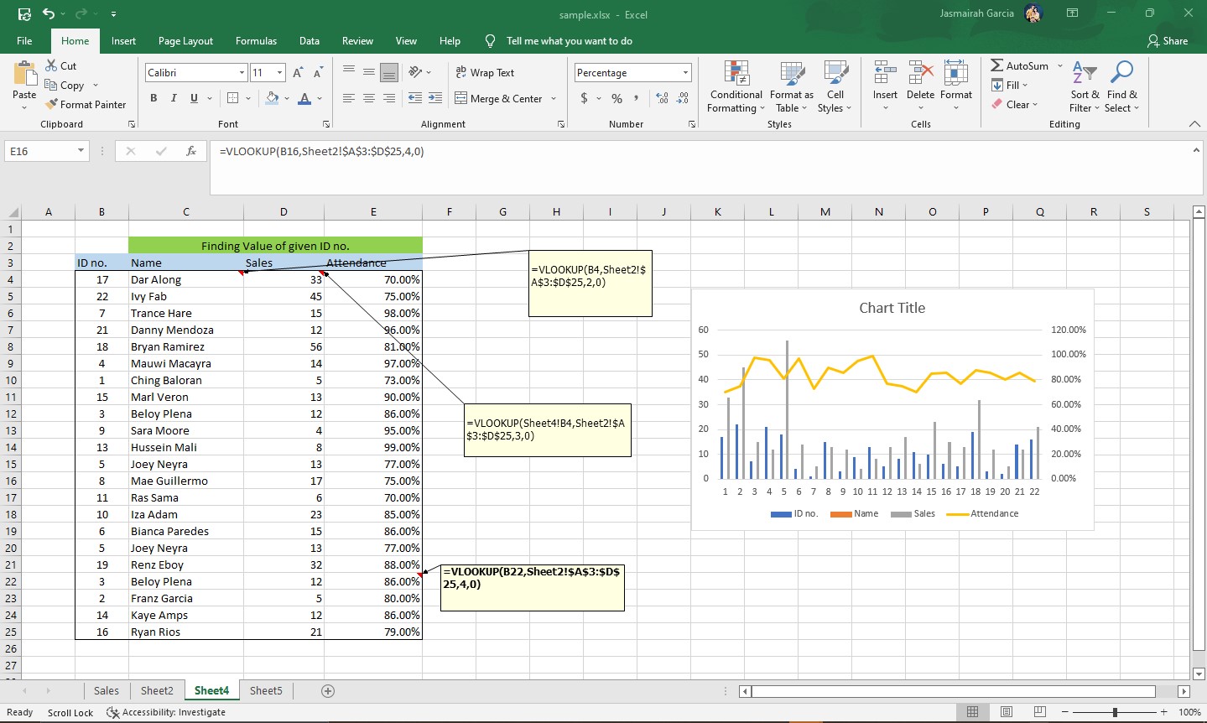Open the File menu
The image size is (1207, 723).
[24, 40]
